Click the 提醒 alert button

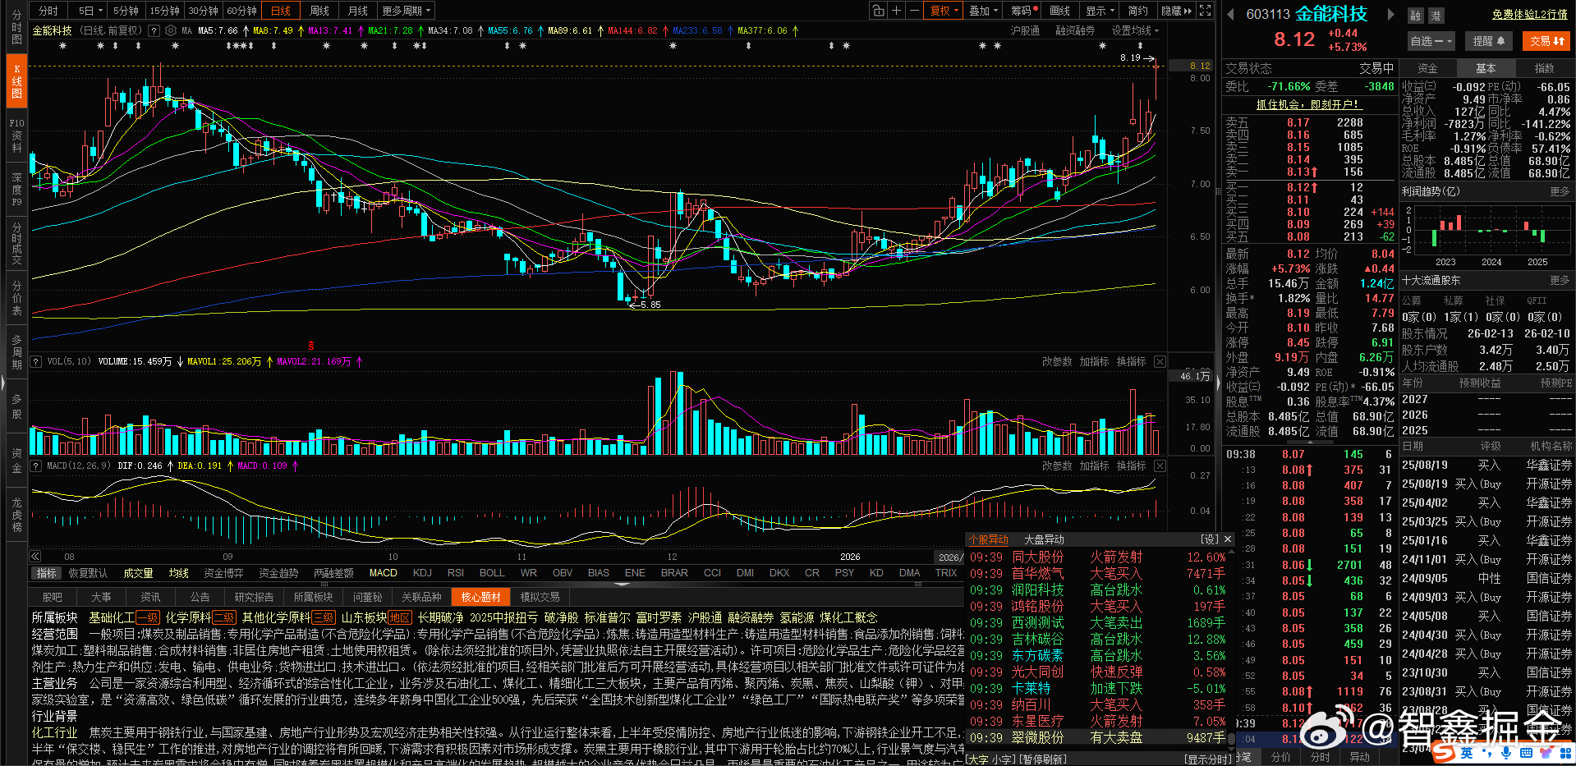point(1488,41)
